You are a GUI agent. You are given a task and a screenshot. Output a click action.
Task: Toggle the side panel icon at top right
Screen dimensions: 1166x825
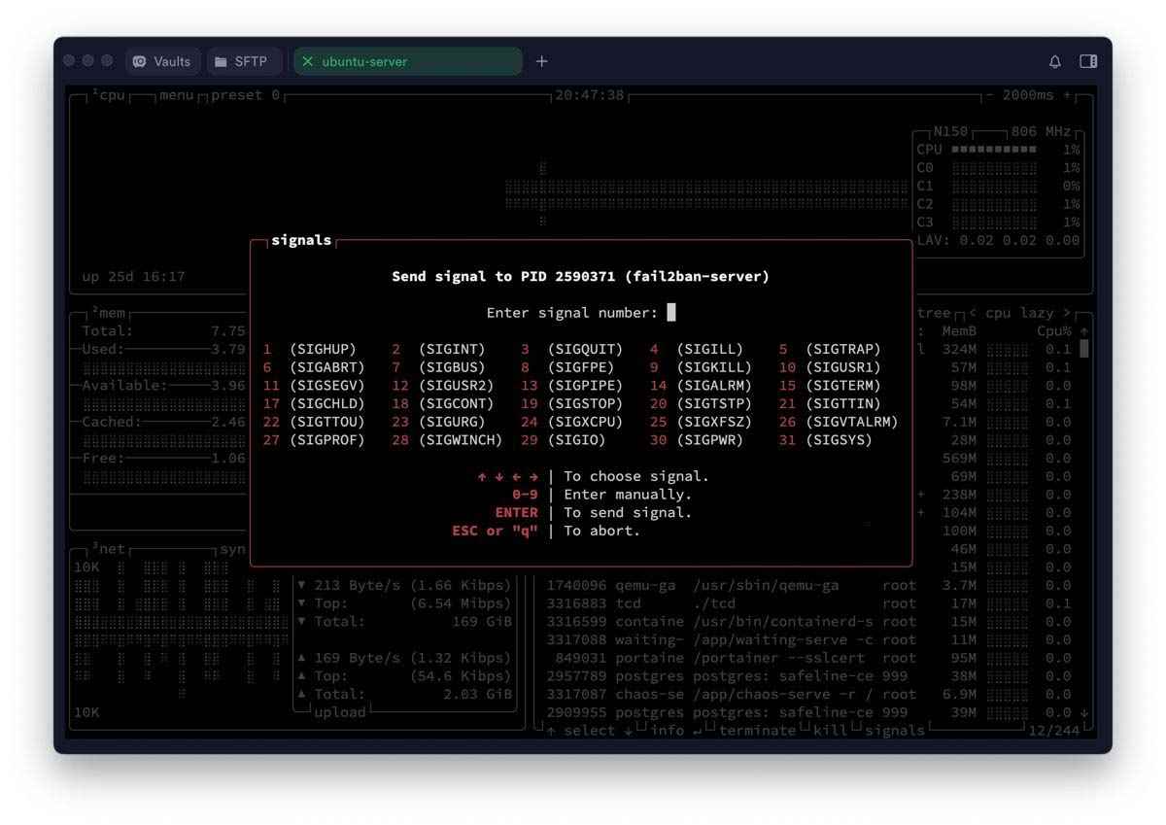(1088, 61)
